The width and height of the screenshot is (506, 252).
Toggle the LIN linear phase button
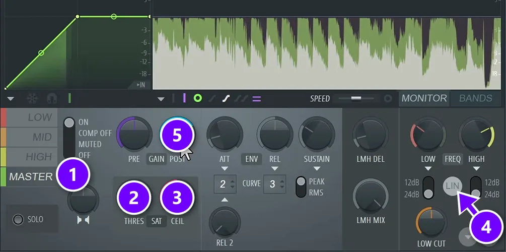tap(452, 186)
